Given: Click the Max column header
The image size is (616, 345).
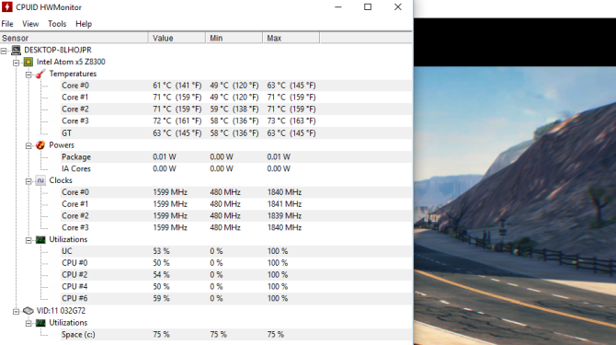Looking at the screenshot, I should point(291,38).
